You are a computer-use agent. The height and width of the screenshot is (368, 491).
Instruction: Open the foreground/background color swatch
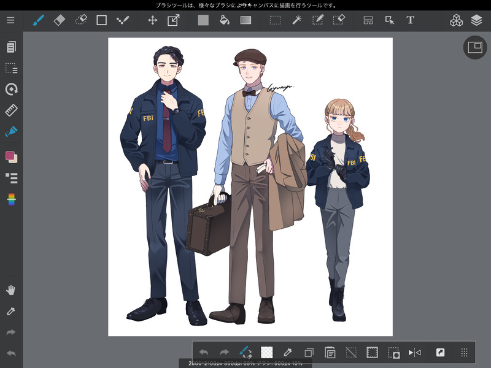click(11, 157)
